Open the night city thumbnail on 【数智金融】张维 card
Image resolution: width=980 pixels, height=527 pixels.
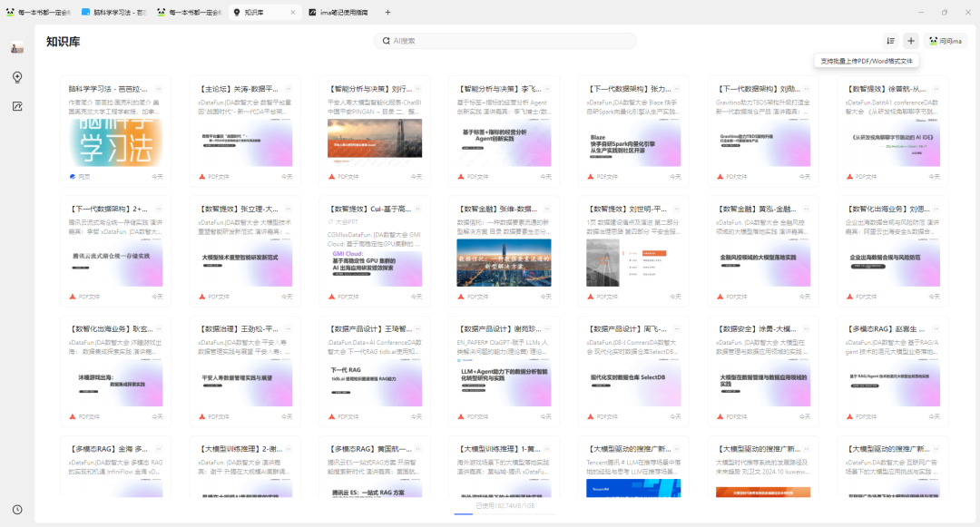pyautogui.click(x=504, y=262)
